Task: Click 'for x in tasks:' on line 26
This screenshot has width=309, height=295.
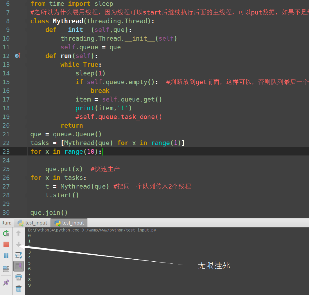Action: 58,178
